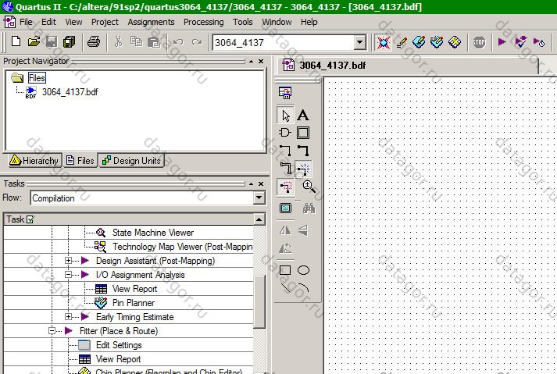Screen dimensions: 557x374
Task: Select 3064_4137.bdf in Project Navigator
Action: [x=70, y=92]
